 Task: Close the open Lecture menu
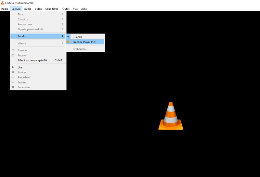click(x=16, y=9)
